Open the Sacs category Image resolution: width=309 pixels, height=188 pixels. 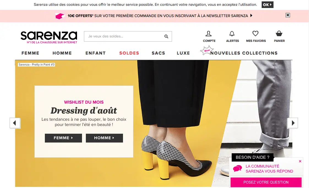point(158,53)
